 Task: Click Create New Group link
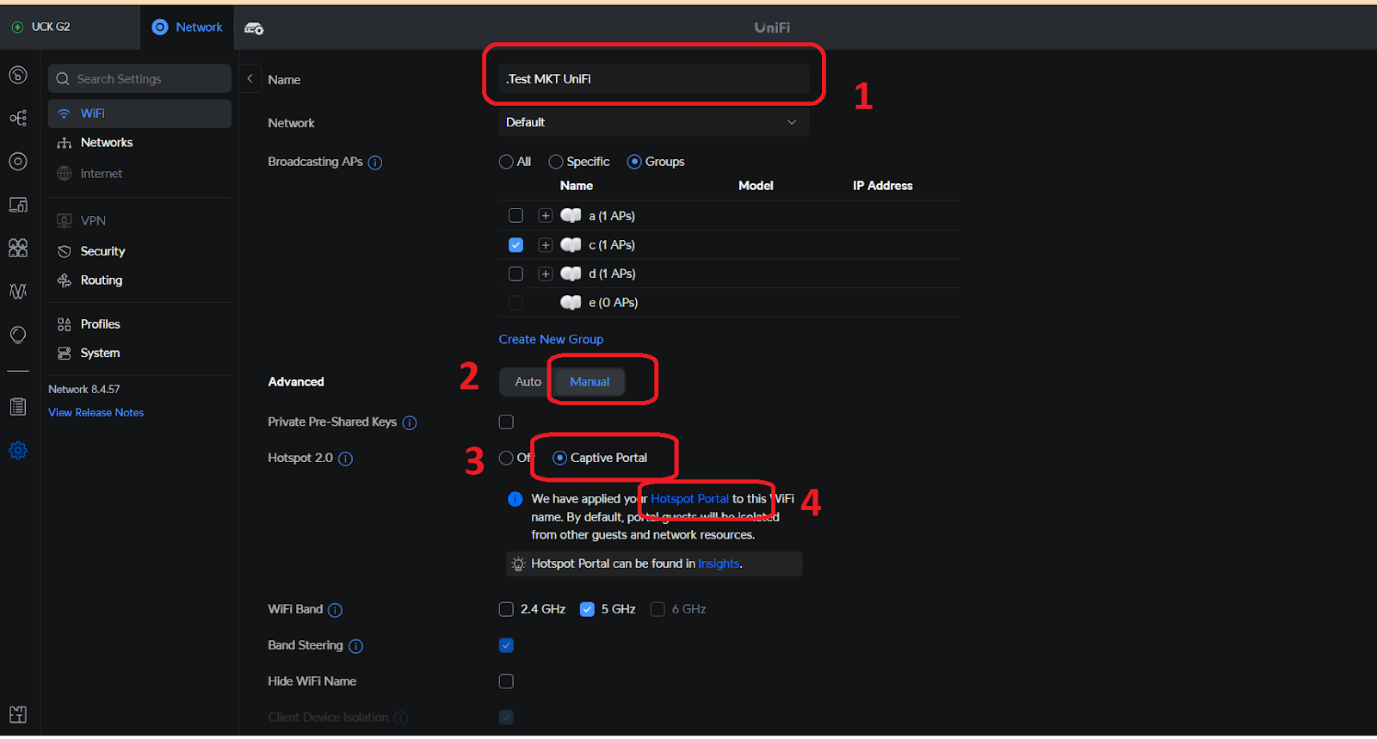tap(551, 340)
